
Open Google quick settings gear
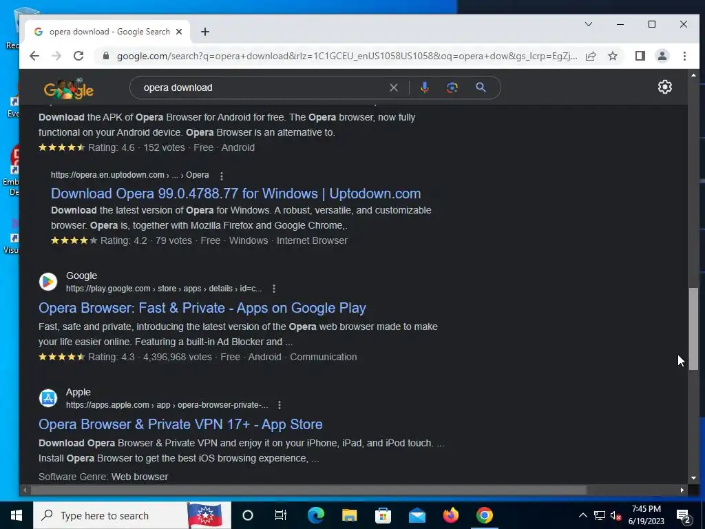664,87
